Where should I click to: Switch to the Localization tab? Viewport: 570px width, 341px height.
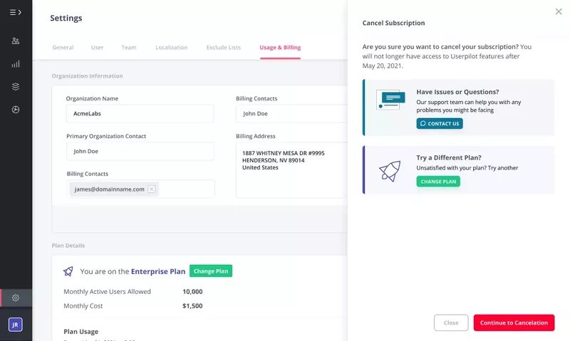[x=172, y=47]
